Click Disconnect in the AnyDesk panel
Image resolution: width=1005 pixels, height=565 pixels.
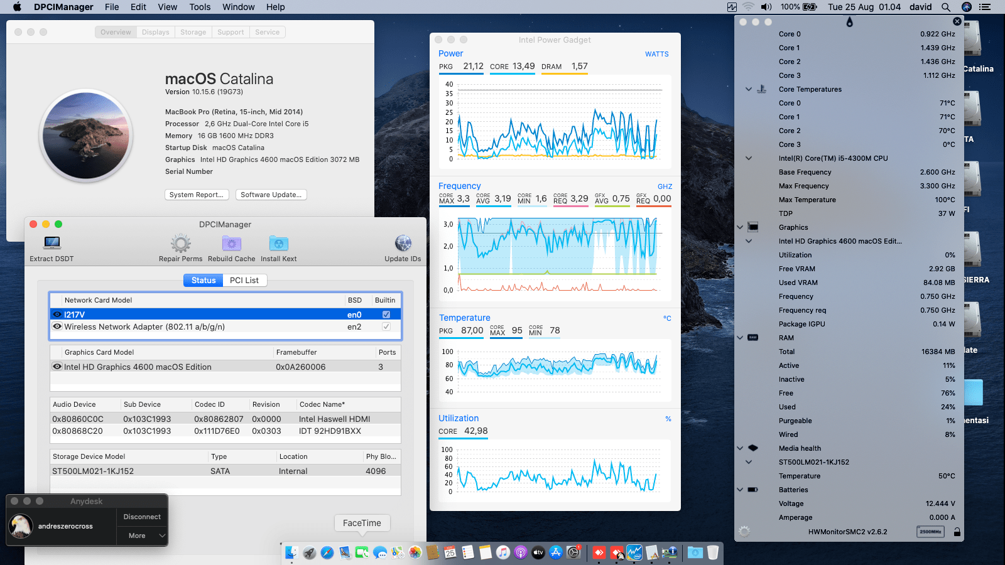pos(142,517)
